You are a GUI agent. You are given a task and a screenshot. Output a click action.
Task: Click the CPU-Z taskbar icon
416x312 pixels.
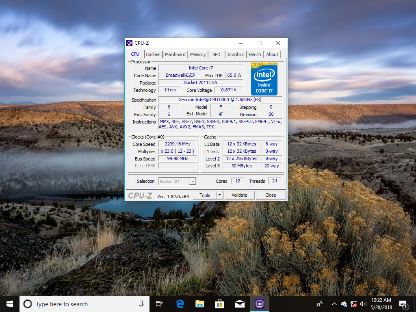(259, 304)
